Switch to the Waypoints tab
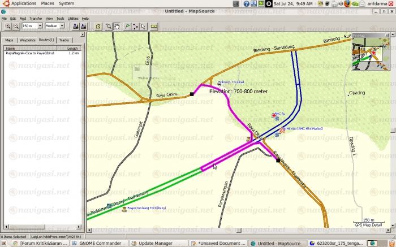Screen dimensions: 396x247 point(27,40)
